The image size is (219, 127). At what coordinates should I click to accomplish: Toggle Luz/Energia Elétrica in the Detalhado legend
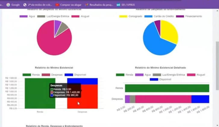(169, 75)
